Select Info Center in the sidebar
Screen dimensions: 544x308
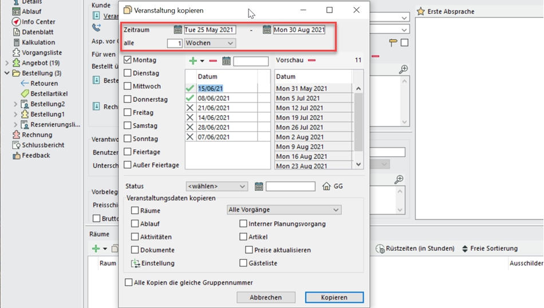tap(38, 22)
